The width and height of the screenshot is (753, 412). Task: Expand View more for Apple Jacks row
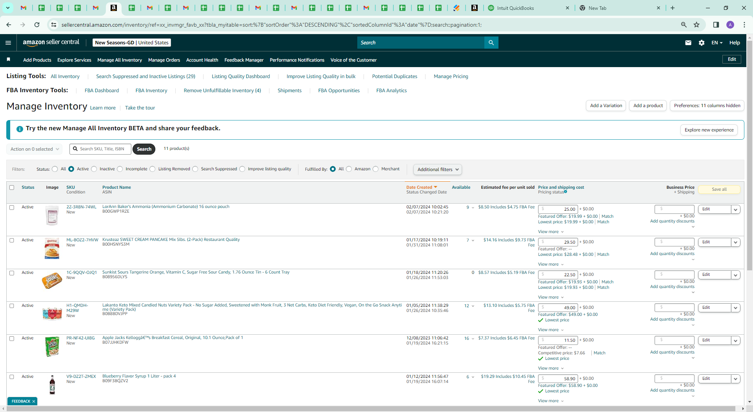point(551,368)
